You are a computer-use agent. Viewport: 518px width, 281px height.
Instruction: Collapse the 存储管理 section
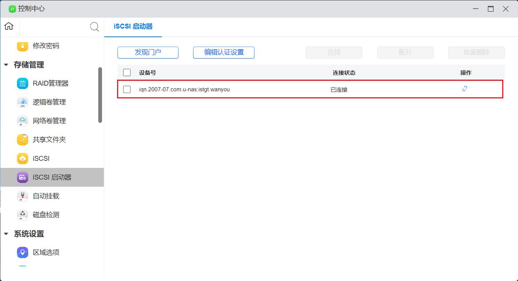click(x=6, y=65)
